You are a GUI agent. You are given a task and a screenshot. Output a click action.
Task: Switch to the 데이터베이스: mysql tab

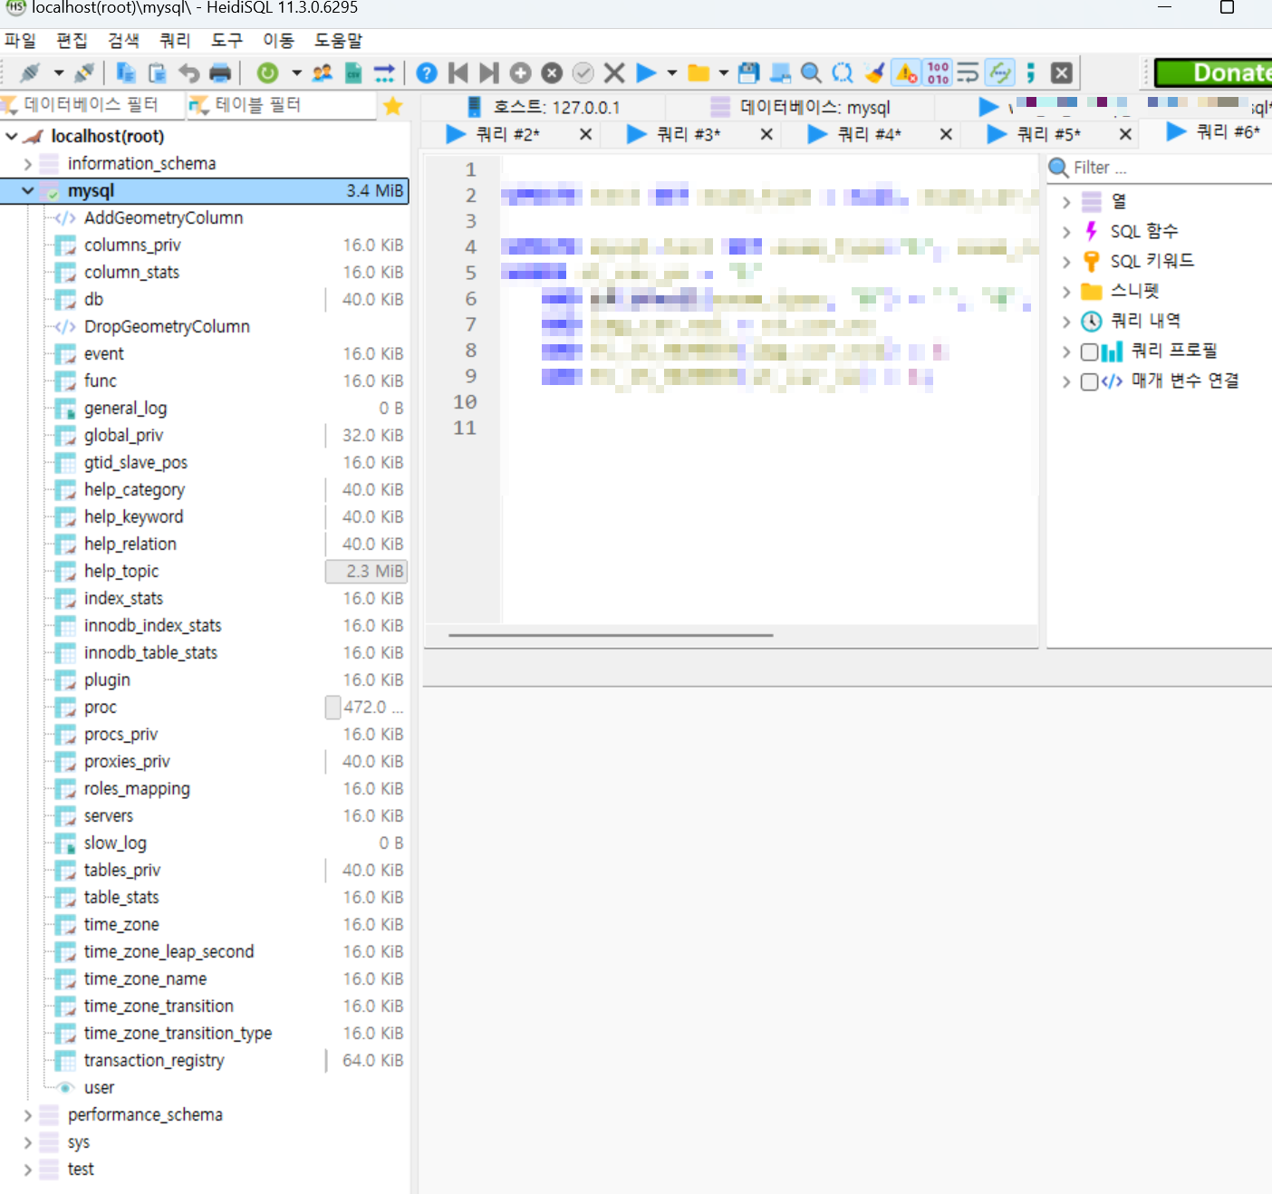click(801, 107)
